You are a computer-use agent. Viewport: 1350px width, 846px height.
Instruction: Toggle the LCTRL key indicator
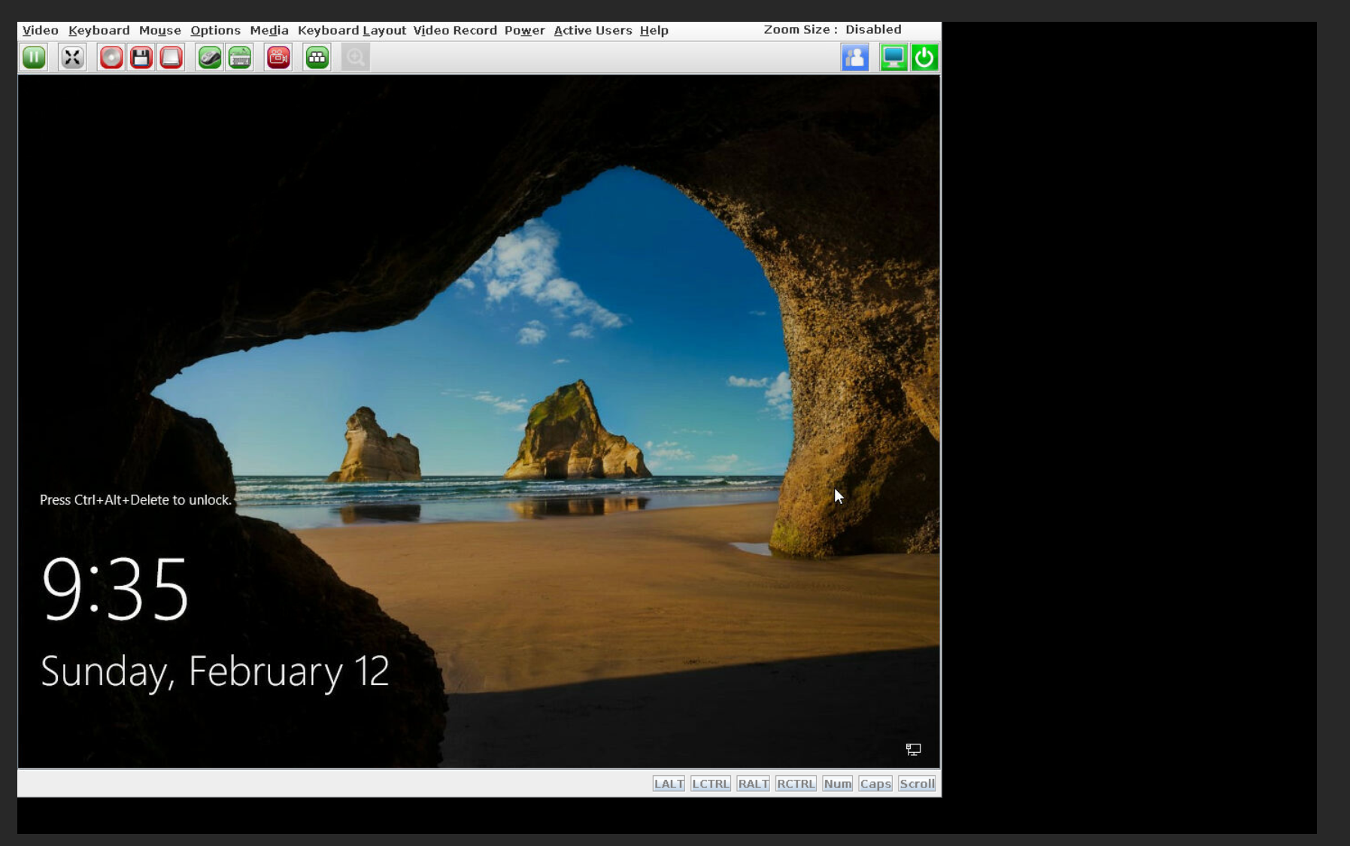point(711,784)
